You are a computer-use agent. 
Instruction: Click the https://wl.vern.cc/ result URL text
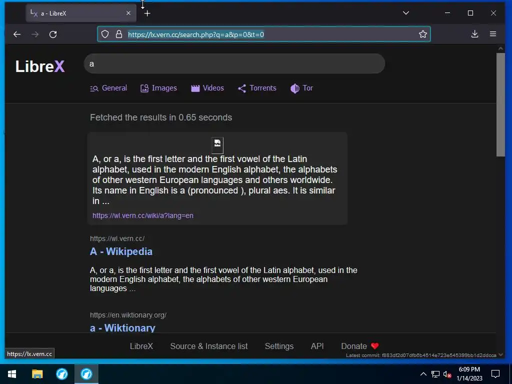117,238
